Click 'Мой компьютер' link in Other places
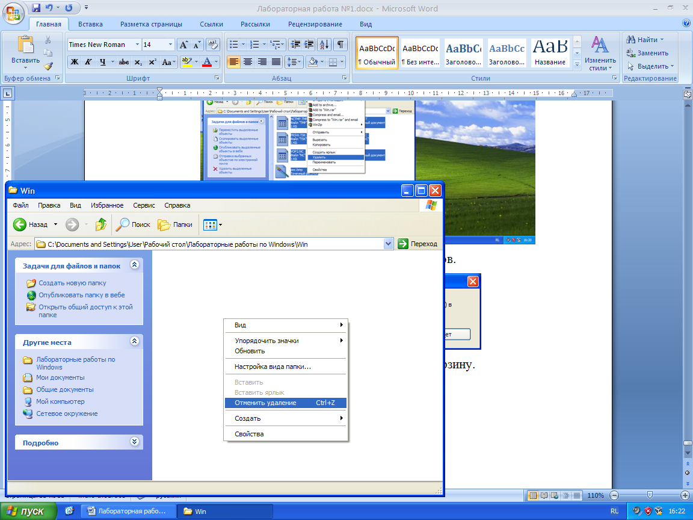The image size is (693, 520). point(60,401)
